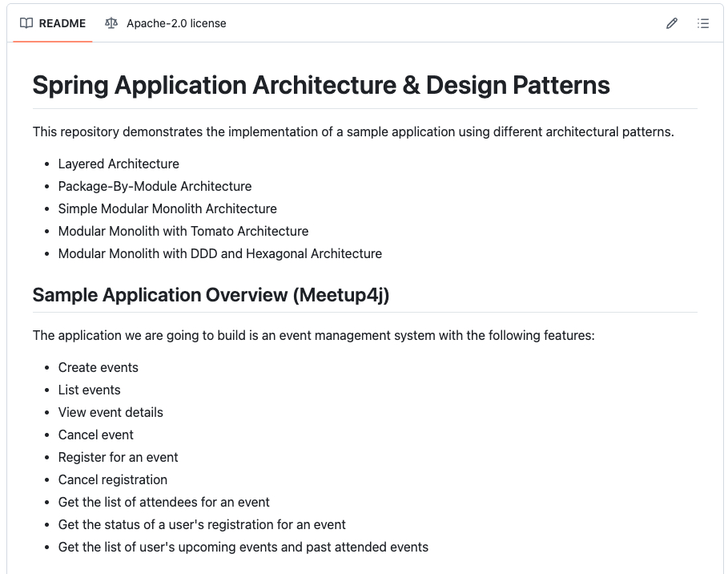Select the Layered Architecture list item
This screenshot has height=574, width=728.
click(x=119, y=164)
